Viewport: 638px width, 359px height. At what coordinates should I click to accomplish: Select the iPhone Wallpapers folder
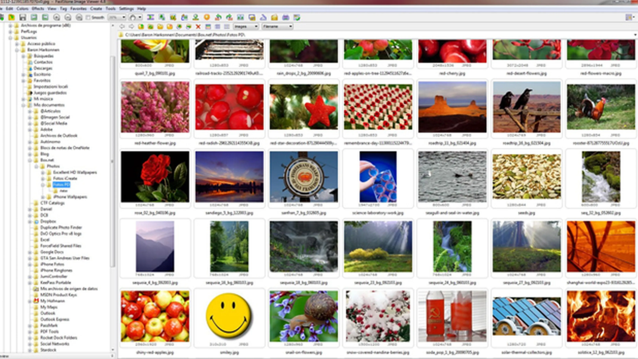[70, 197]
